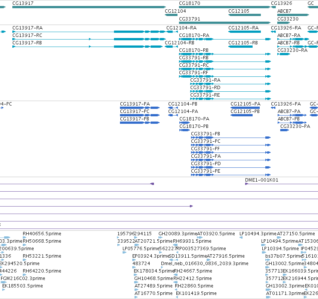Image resolution: width=318 pixels, height=299 pixels.
Task: Select transcript label ABCB7-RB
Action: (x=288, y=43)
